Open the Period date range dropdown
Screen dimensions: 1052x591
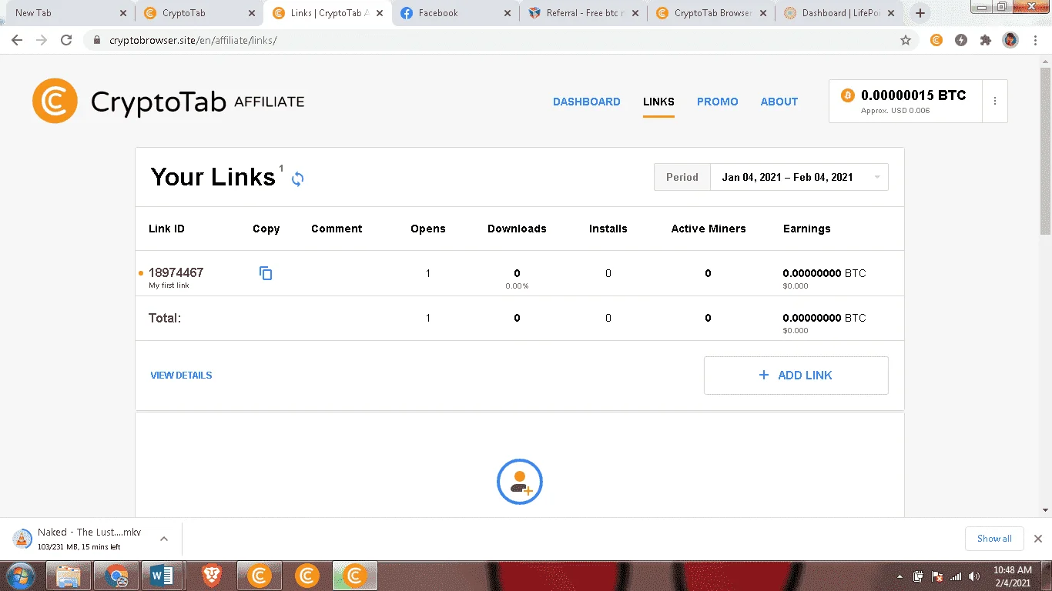tap(799, 177)
